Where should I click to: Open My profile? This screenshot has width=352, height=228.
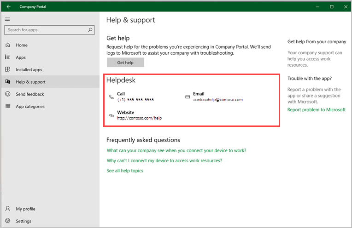50,209
